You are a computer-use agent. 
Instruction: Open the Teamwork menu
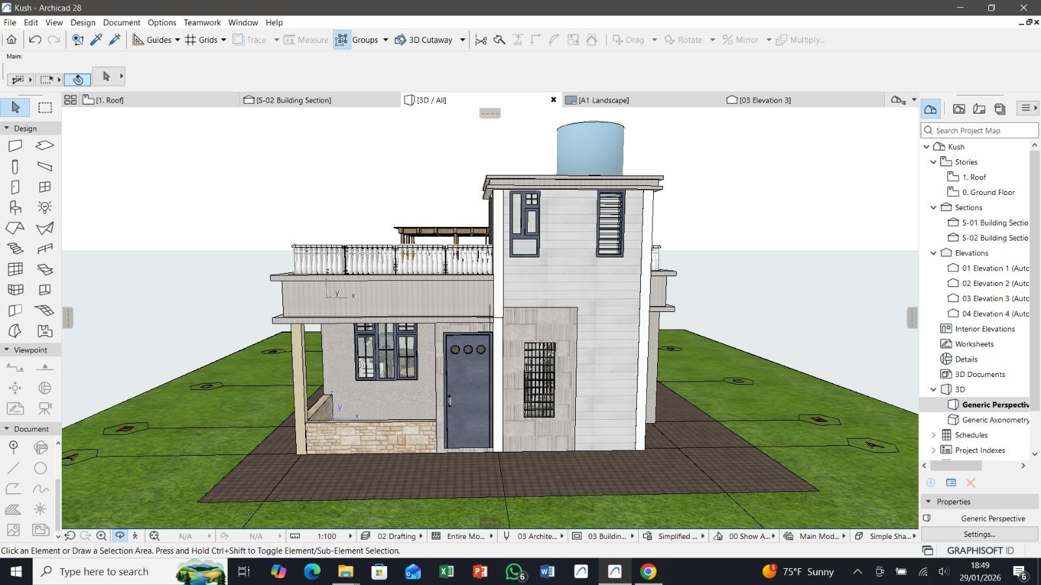pyautogui.click(x=202, y=22)
